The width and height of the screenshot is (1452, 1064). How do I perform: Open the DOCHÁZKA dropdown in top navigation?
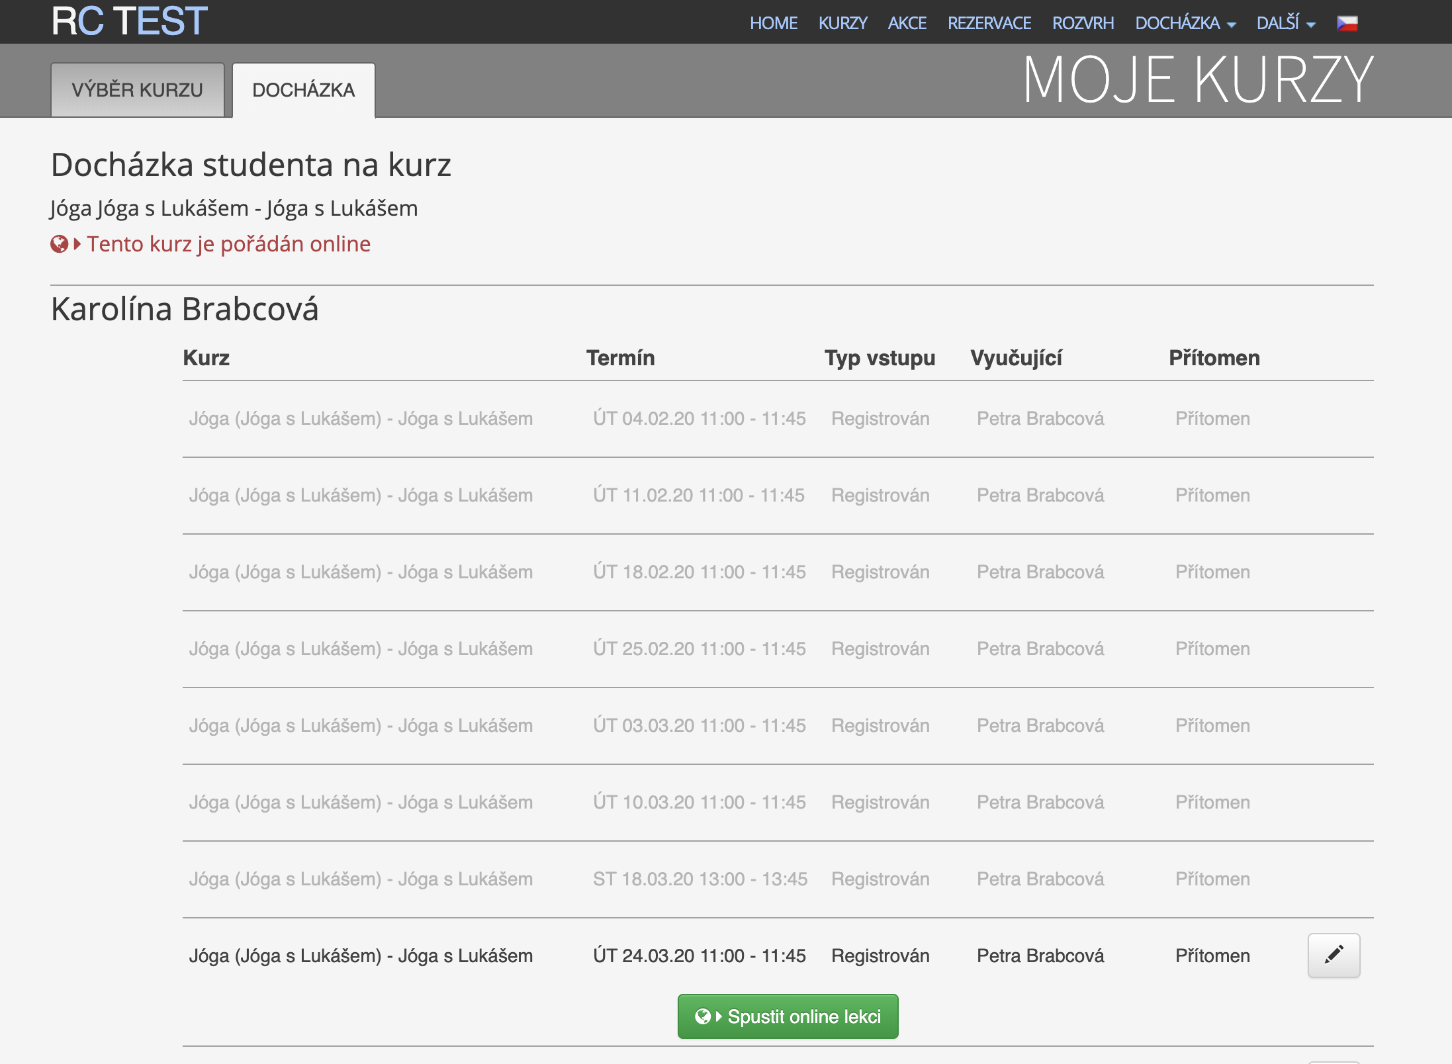[x=1185, y=23]
